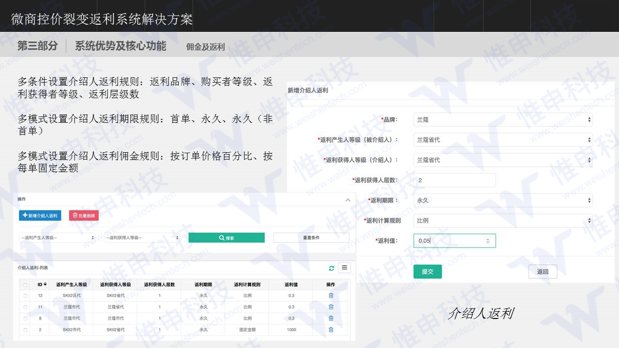Image resolution: width=619 pixels, height=348 pixels.
Task: Tick the select-all checkbox in the table header
Action: coord(25,285)
